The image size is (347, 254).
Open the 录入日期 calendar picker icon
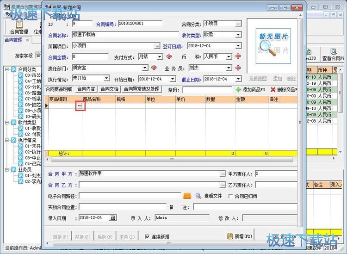click(113, 218)
